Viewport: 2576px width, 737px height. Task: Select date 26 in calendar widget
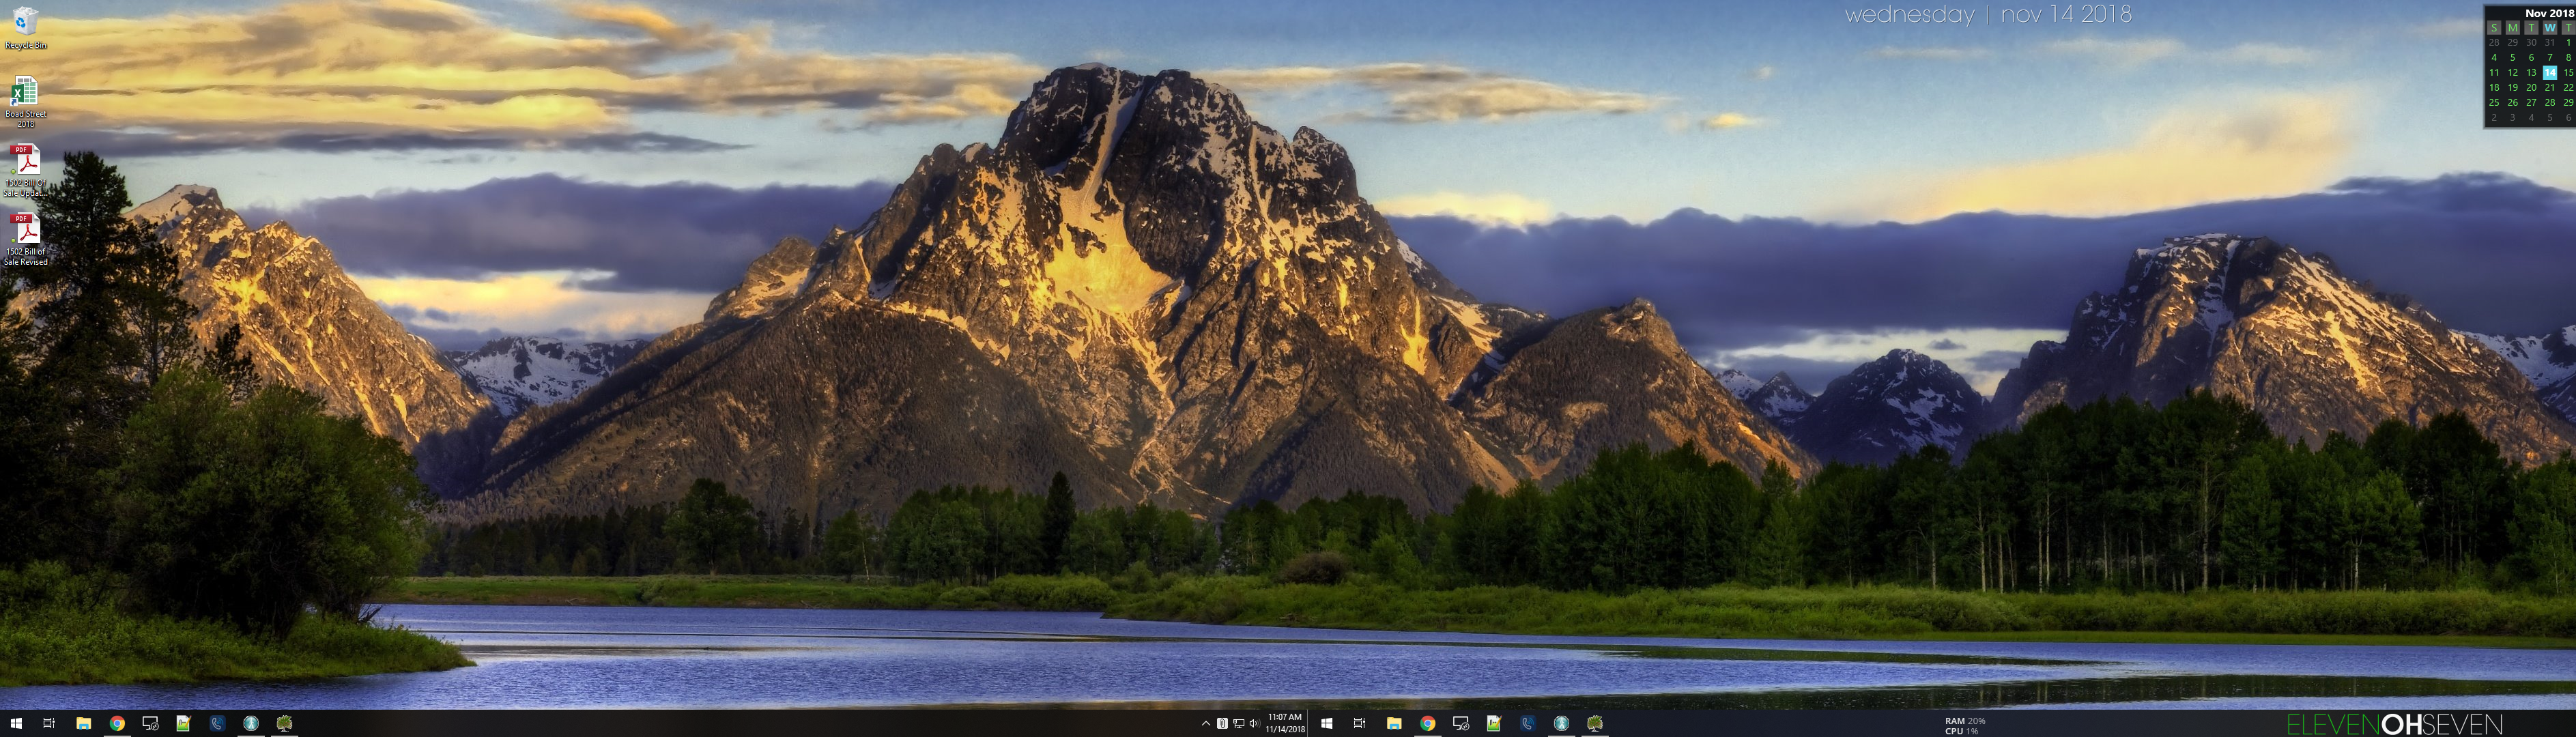click(2513, 102)
